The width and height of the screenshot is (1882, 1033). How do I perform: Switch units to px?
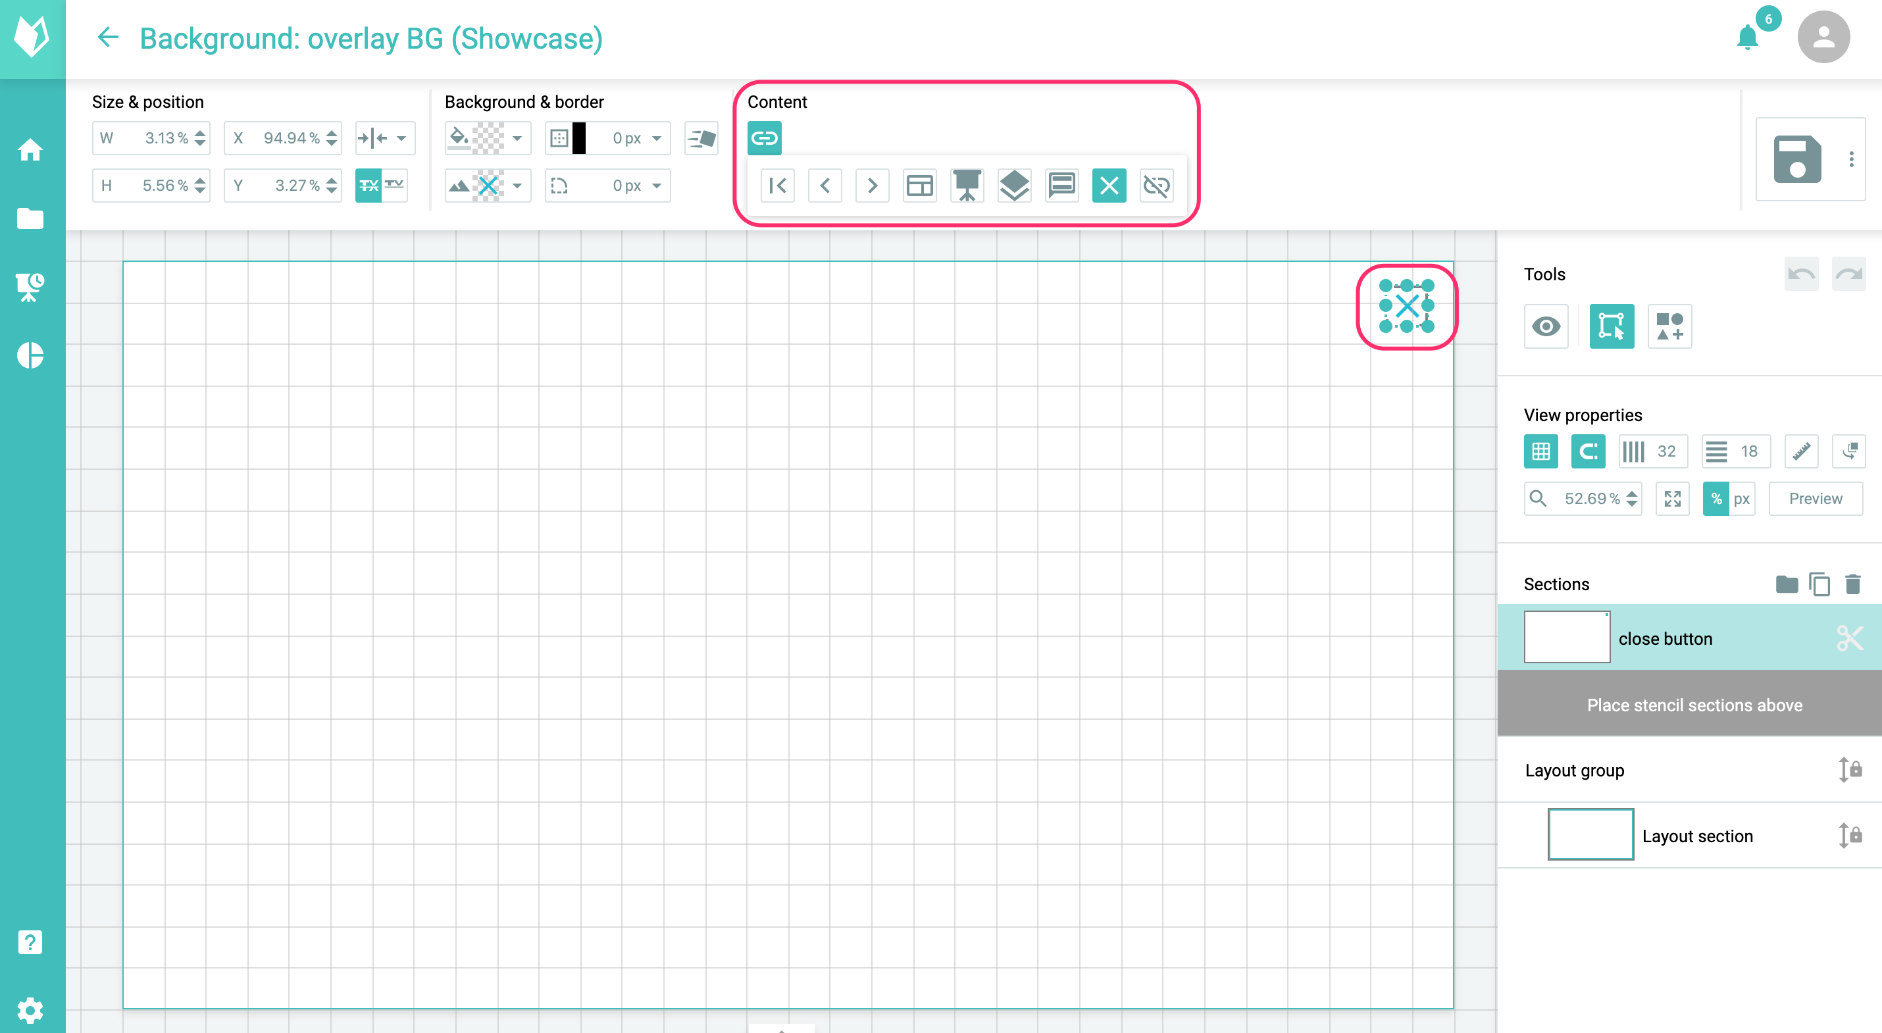point(1742,498)
